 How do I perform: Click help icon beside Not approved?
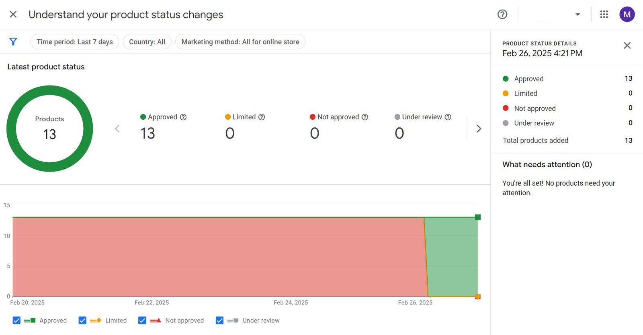[365, 117]
